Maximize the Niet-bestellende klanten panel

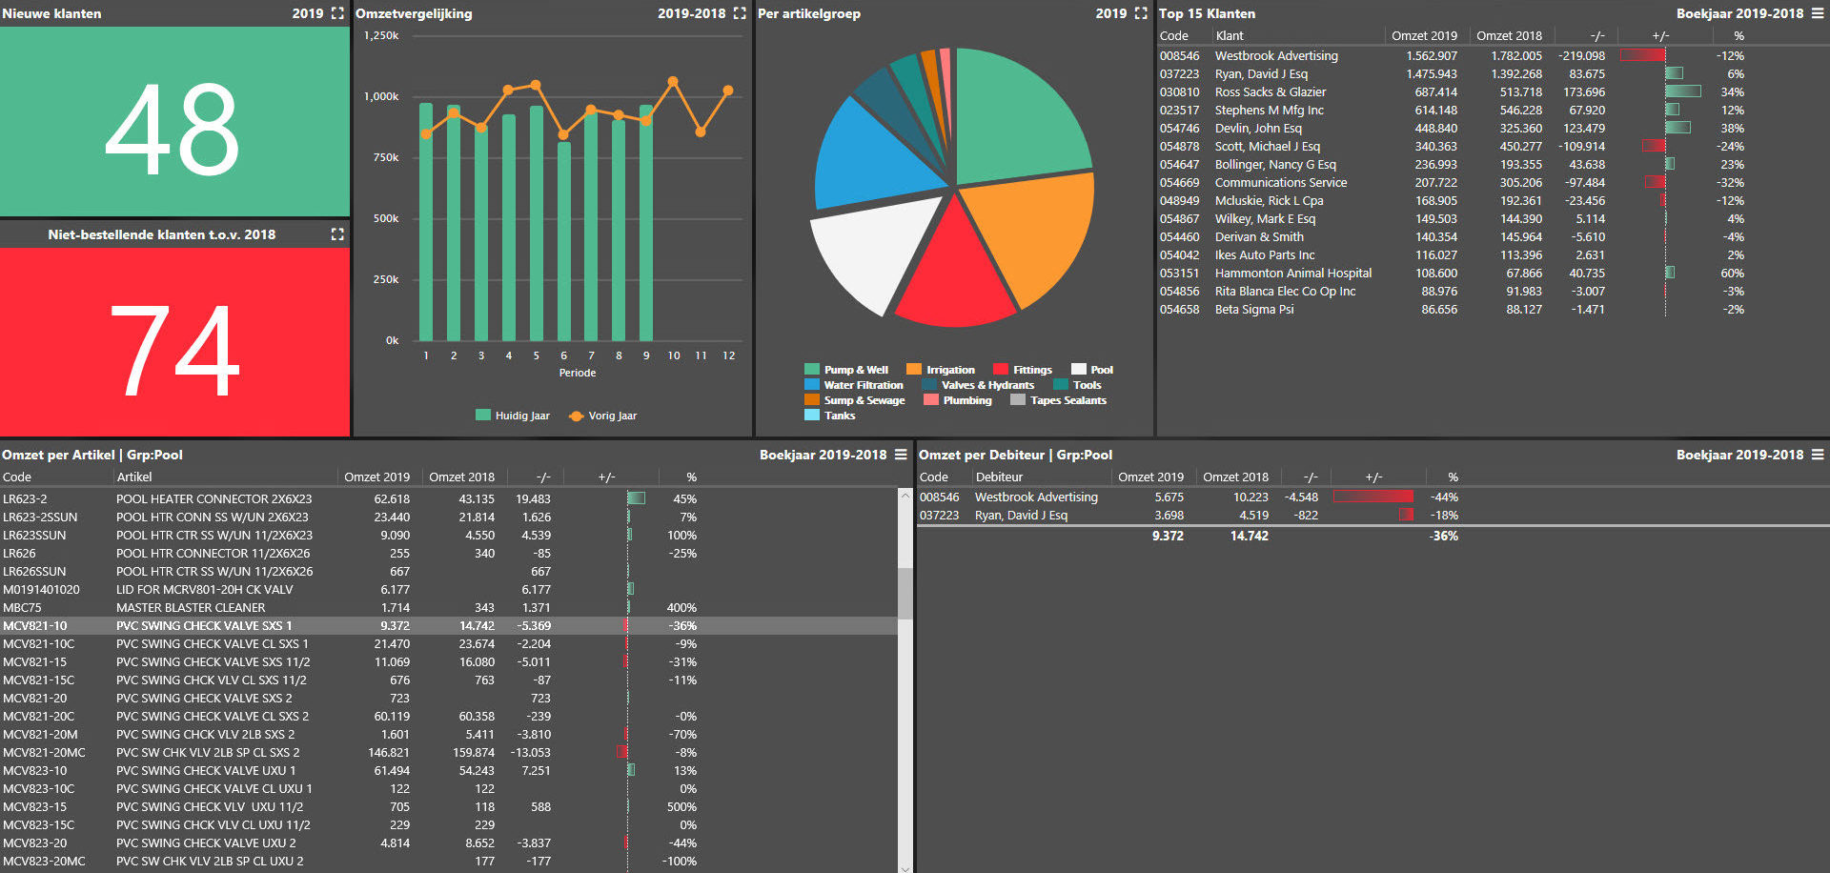[x=337, y=233]
